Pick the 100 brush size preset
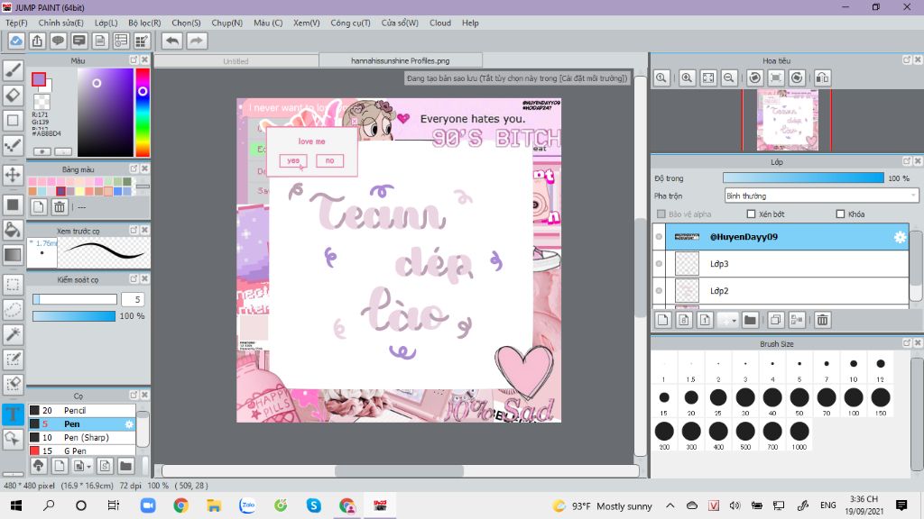Viewport: 924px width, 519px height. tap(854, 401)
